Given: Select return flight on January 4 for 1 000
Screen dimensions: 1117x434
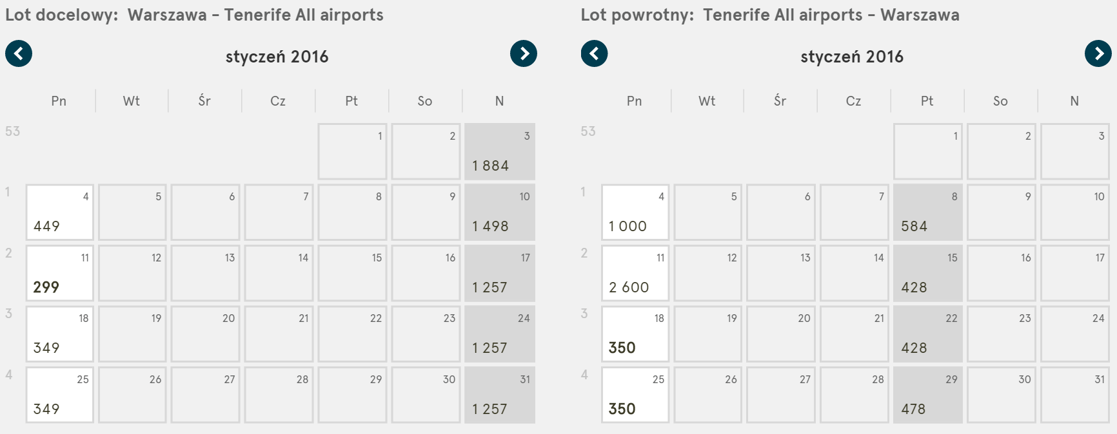Looking at the screenshot, I should coord(635,212).
